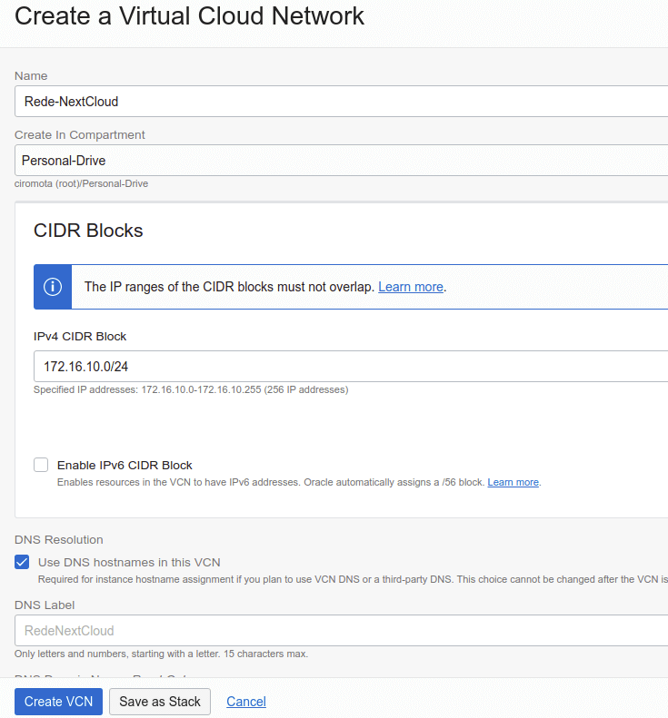Click the Use DNS hostnames label text

click(129, 562)
